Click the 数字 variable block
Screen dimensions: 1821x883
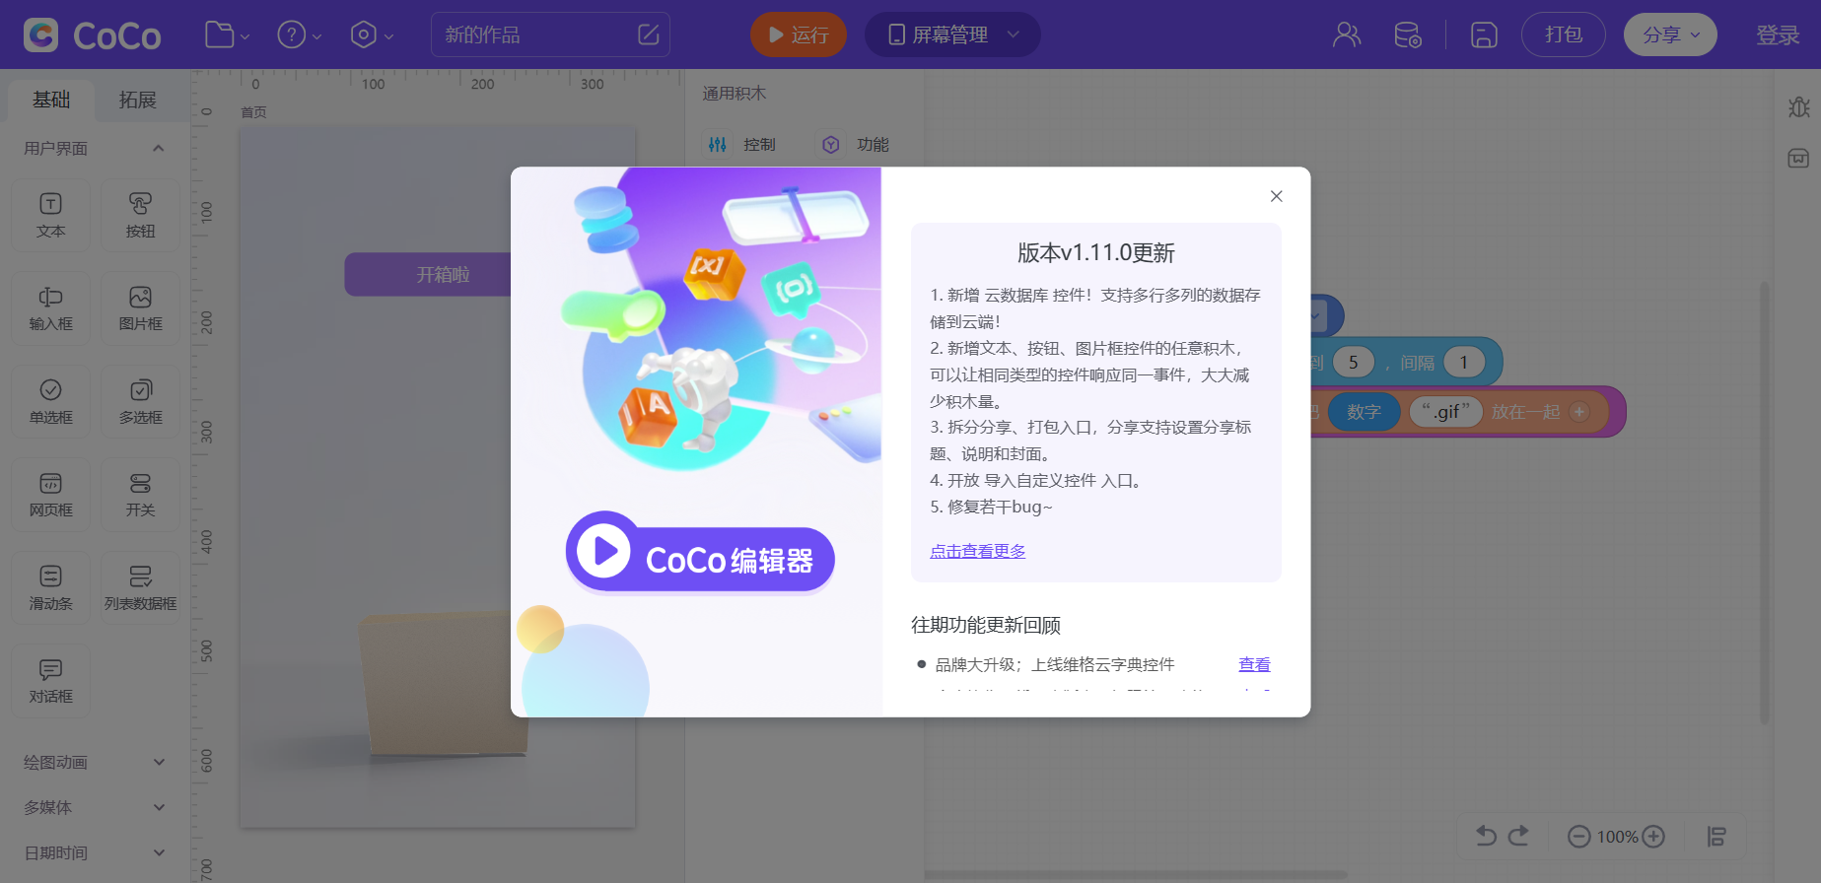click(1365, 411)
